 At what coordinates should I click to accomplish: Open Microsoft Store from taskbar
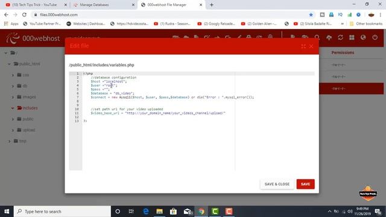(x=173, y=212)
